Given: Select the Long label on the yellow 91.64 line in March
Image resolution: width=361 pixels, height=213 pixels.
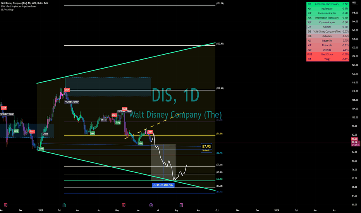Looking at the screenshot, I should click(x=92, y=133).
